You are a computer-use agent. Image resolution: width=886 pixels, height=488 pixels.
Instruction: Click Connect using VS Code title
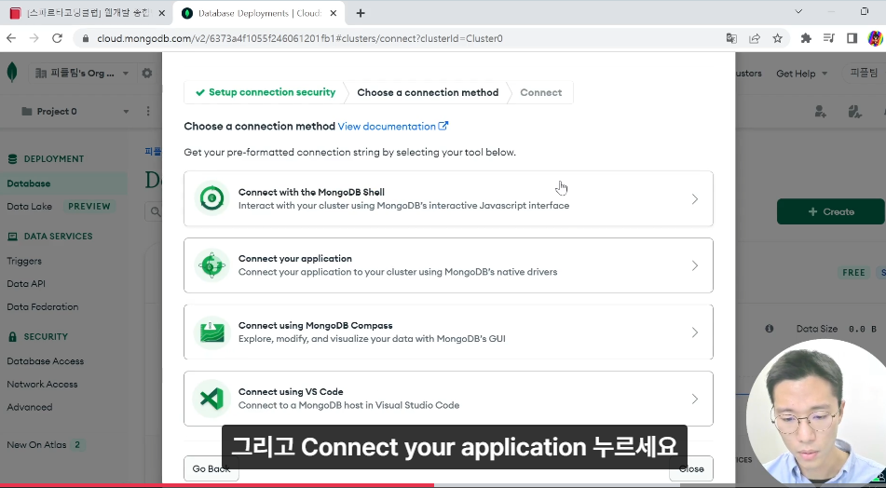click(291, 391)
